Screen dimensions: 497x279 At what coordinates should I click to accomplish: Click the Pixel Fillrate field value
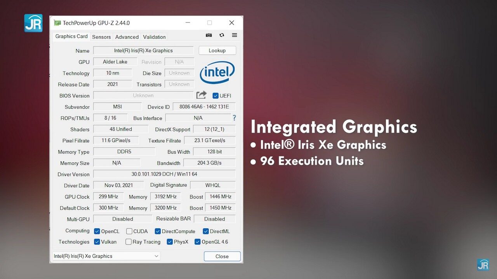116,140
